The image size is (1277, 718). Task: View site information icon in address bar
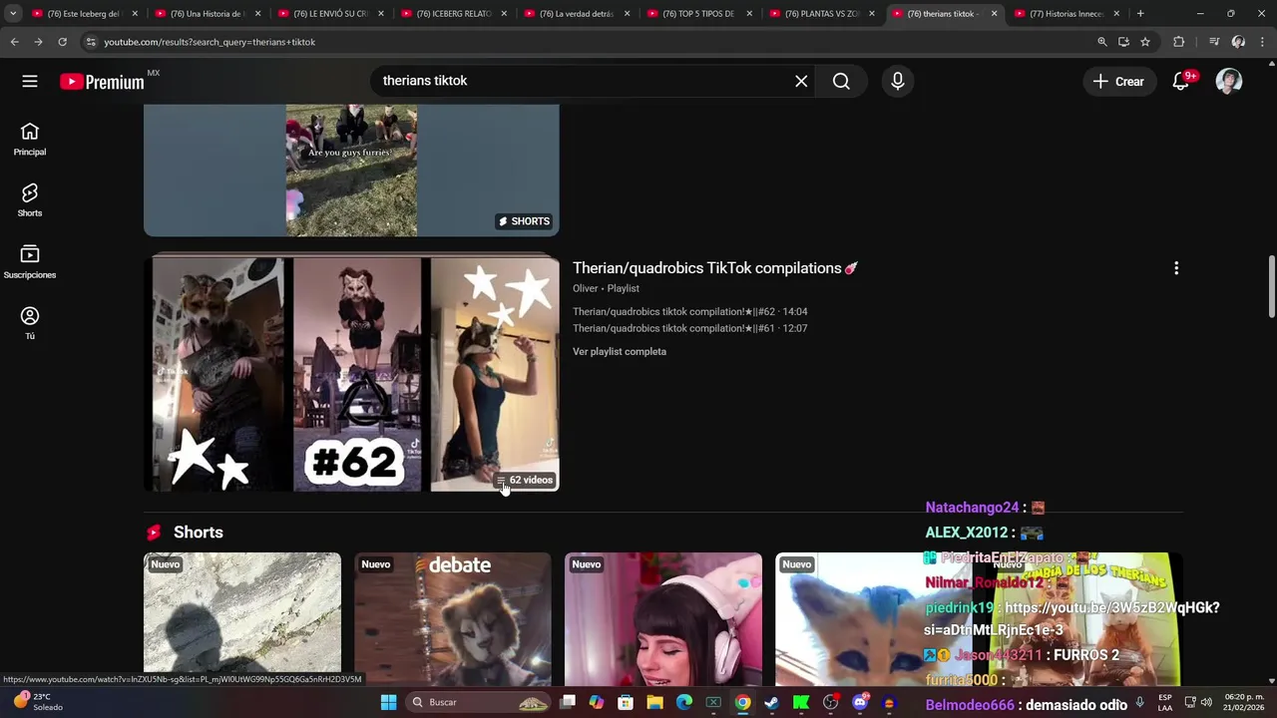[91, 42]
